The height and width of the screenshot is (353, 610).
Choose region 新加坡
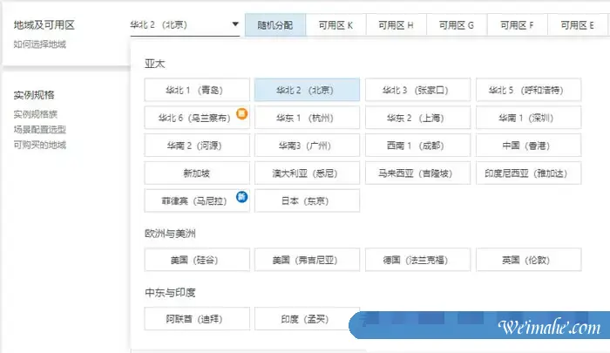pyautogui.click(x=197, y=173)
